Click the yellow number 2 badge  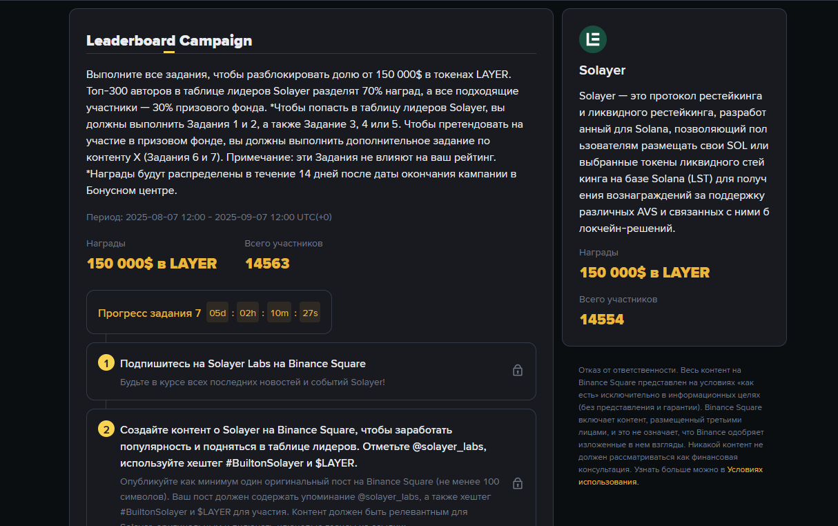(x=106, y=429)
